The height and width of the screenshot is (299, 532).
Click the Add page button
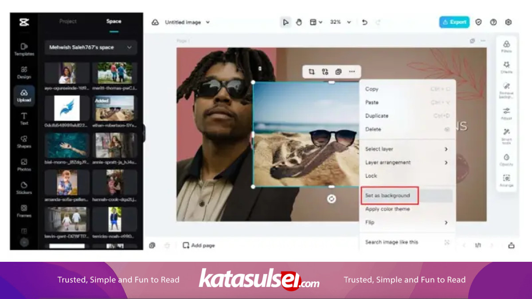[x=199, y=245]
